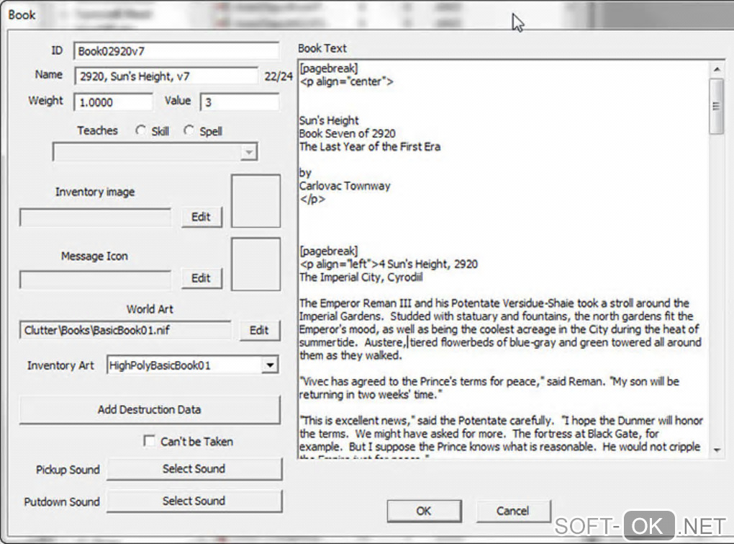This screenshot has width=734, height=544.
Task: Click Select Sound for Pickup Sound
Action: click(x=194, y=468)
